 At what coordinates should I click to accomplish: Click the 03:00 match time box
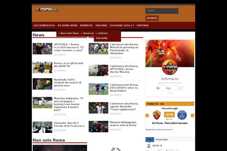point(169,115)
